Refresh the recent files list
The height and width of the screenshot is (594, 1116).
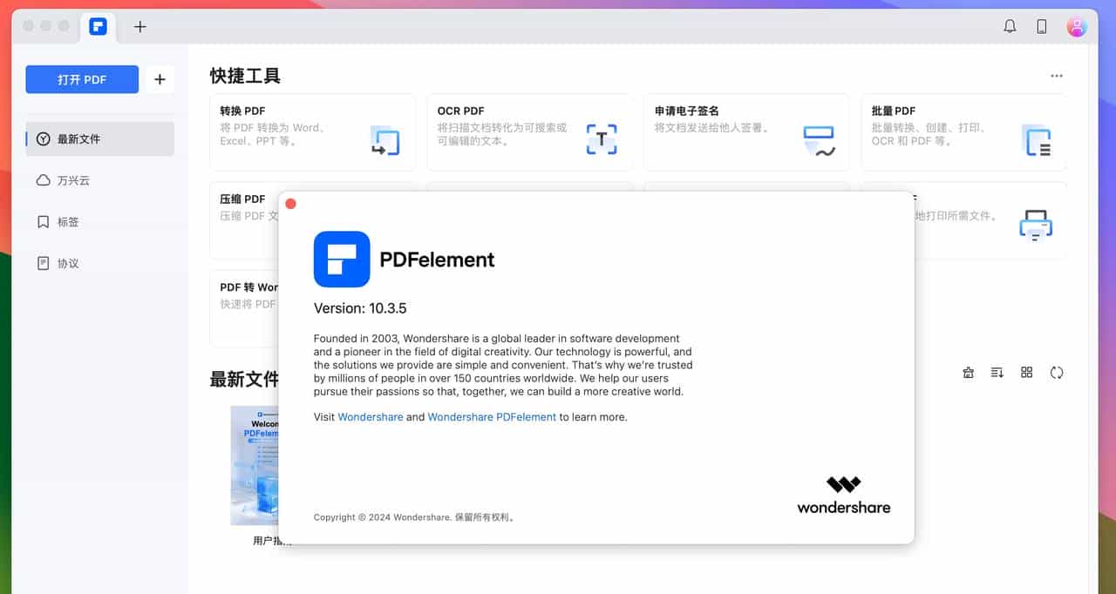pyautogui.click(x=1057, y=373)
